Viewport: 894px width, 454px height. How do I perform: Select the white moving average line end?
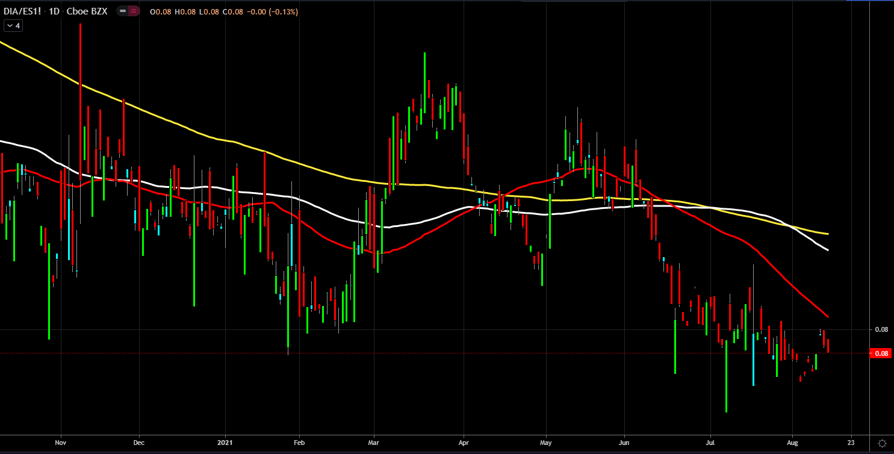tap(828, 250)
